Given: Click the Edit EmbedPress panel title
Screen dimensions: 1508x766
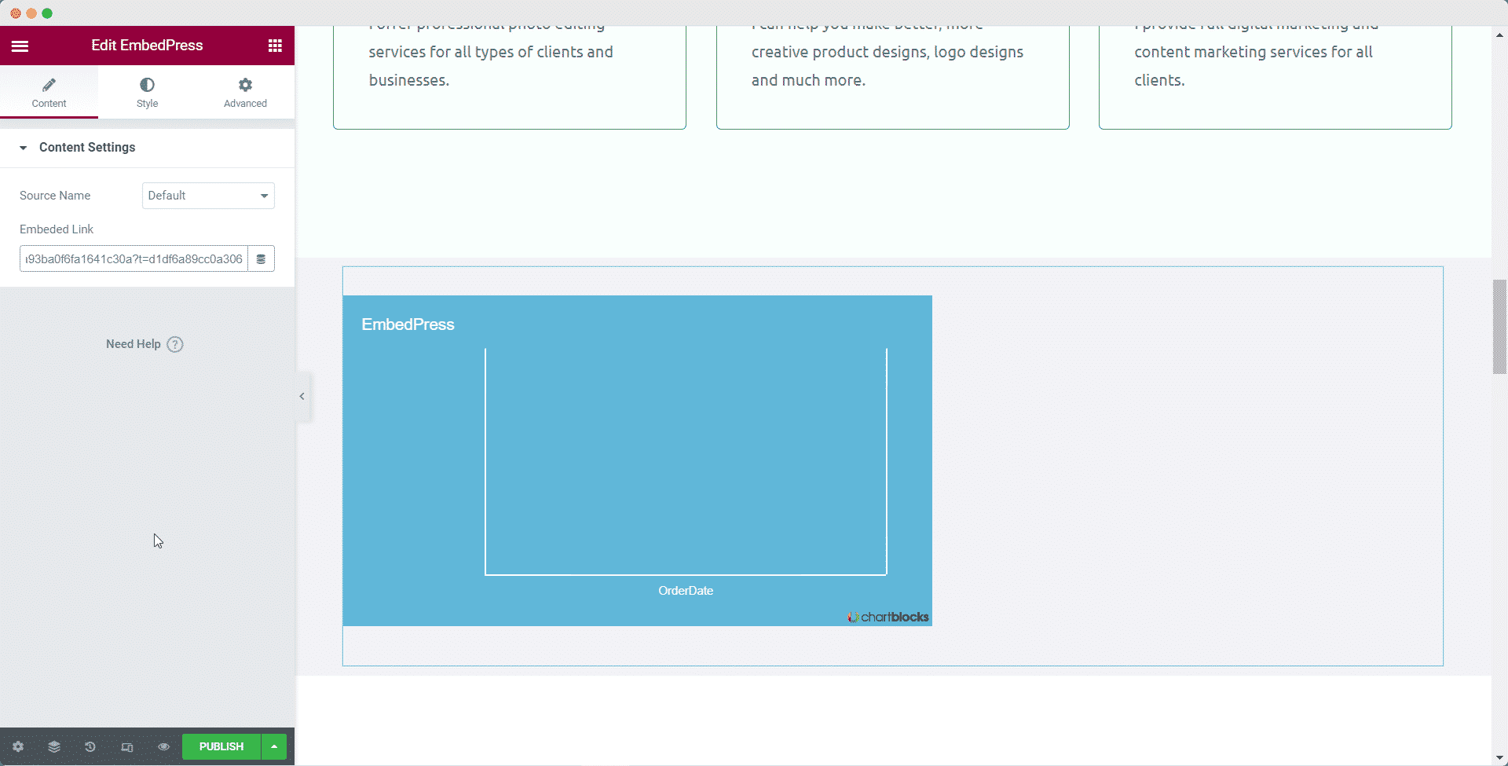Looking at the screenshot, I should pos(147,46).
